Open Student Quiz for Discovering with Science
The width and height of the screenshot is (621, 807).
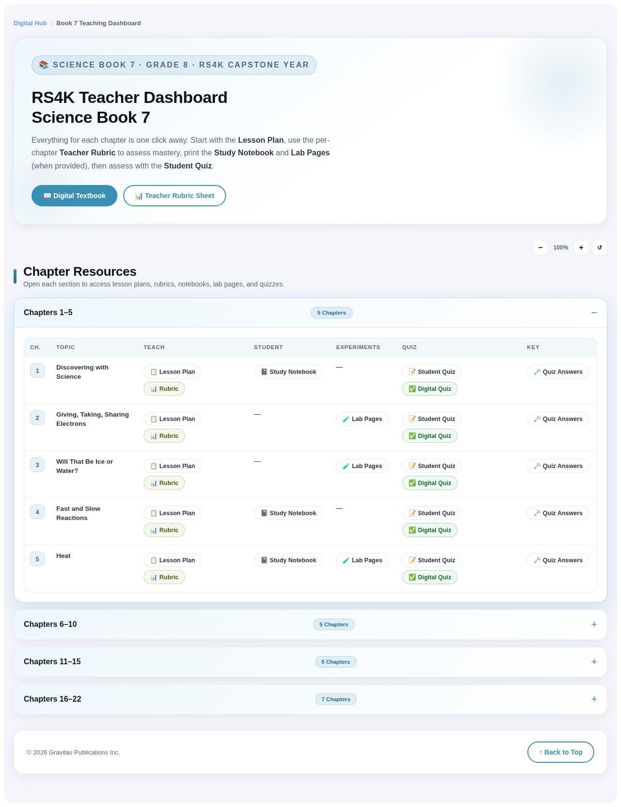tap(432, 372)
